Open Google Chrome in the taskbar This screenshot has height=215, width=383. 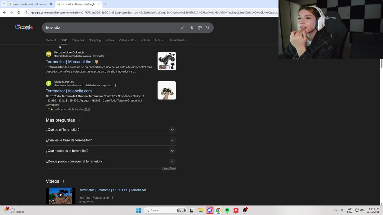pos(218,210)
